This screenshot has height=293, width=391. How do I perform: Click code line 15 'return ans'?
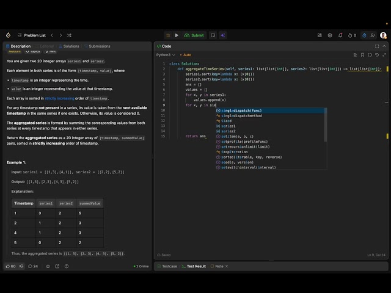click(195, 136)
